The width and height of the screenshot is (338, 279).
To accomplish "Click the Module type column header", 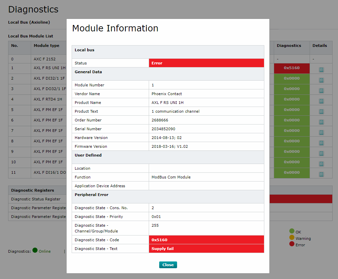I will (x=46, y=46).
